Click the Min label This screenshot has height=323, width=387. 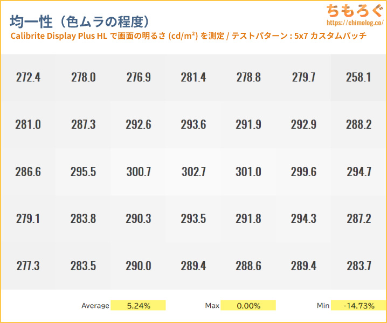323,306
